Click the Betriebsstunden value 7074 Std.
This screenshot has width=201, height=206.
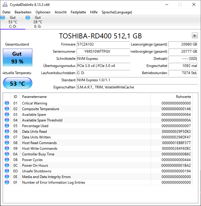coord(183,73)
